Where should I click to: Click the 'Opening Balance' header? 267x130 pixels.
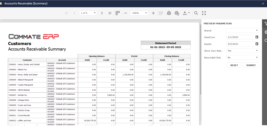(96, 56)
